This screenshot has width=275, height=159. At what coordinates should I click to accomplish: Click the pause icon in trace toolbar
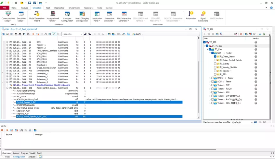[42, 34]
